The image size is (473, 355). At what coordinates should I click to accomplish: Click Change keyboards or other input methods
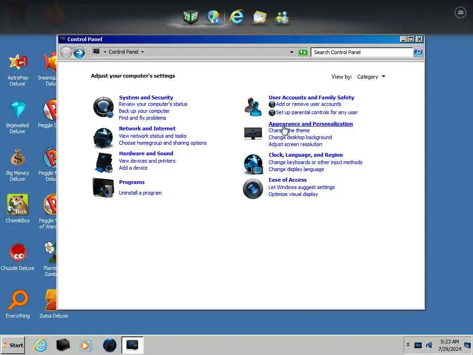click(x=315, y=162)
